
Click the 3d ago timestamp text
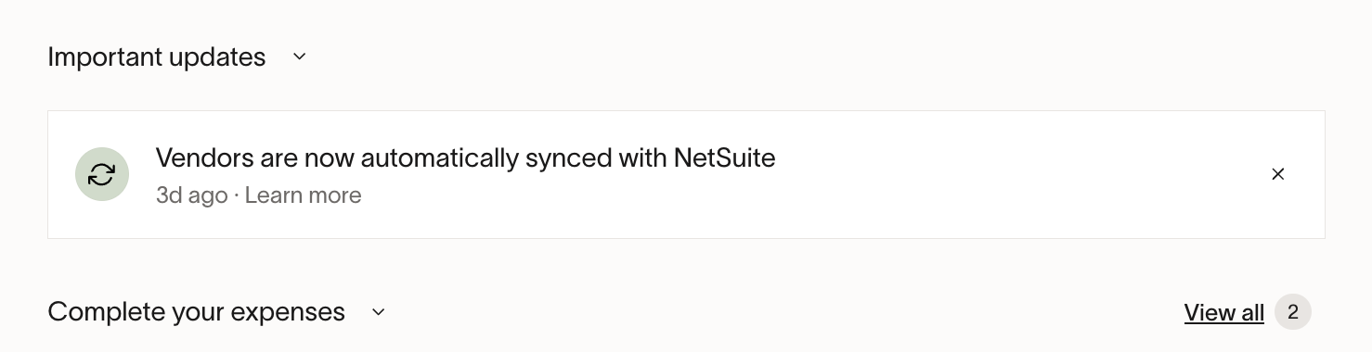pos(192,195)
